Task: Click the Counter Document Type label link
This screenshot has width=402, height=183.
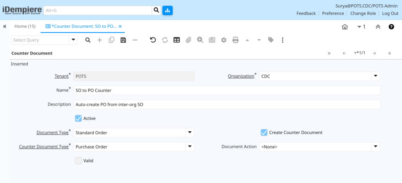Action: (x=44, y=147)
